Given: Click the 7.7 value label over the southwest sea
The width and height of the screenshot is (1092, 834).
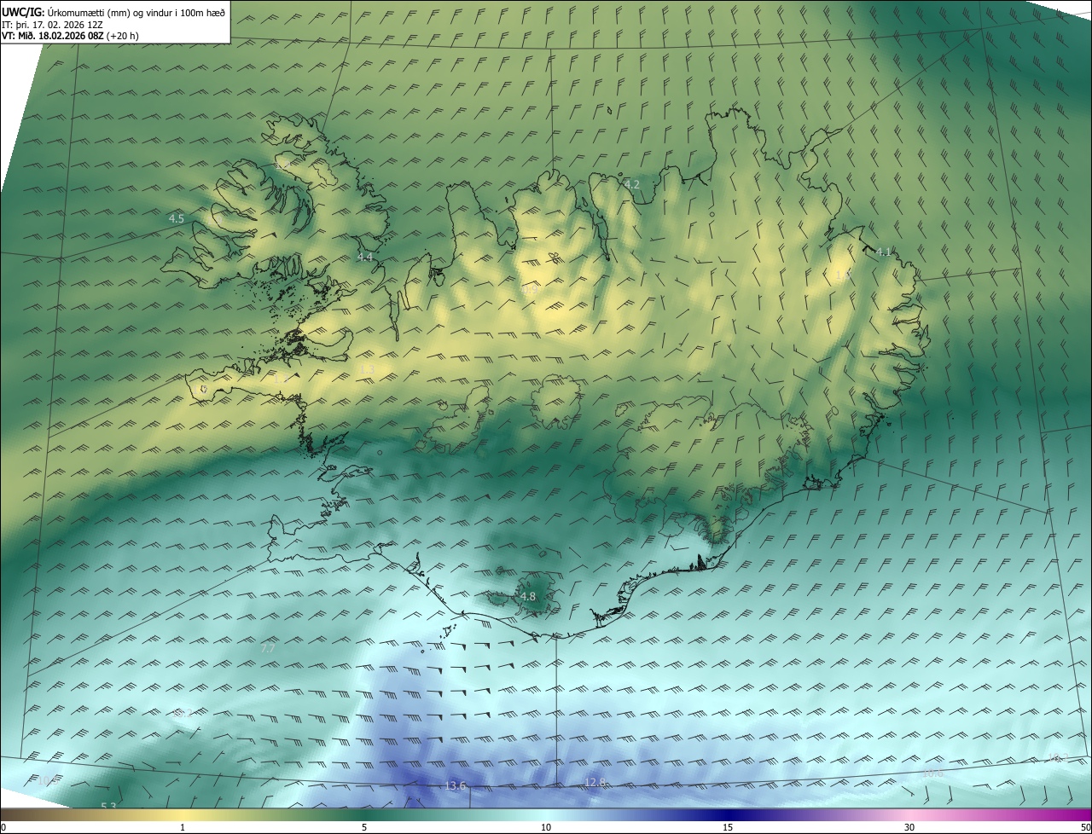Looking at the screenshot, I should coord(268,649).
